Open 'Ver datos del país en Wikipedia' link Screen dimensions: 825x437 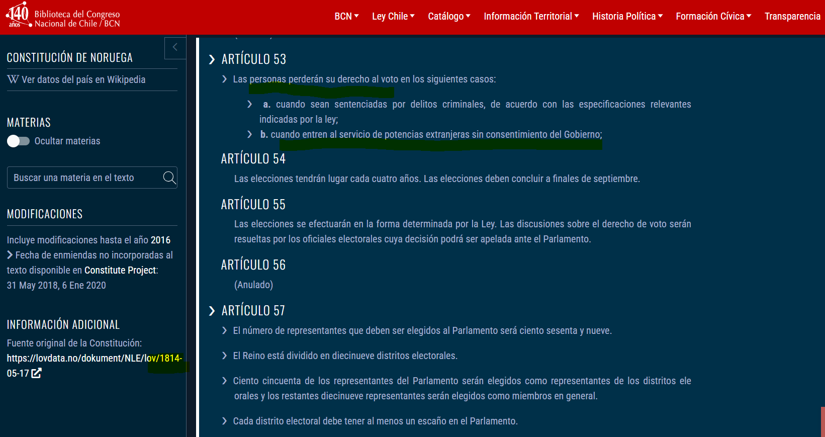[83, 79]
